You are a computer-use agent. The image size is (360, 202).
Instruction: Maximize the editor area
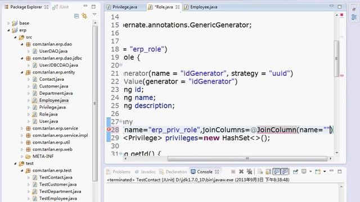(340, 7)
